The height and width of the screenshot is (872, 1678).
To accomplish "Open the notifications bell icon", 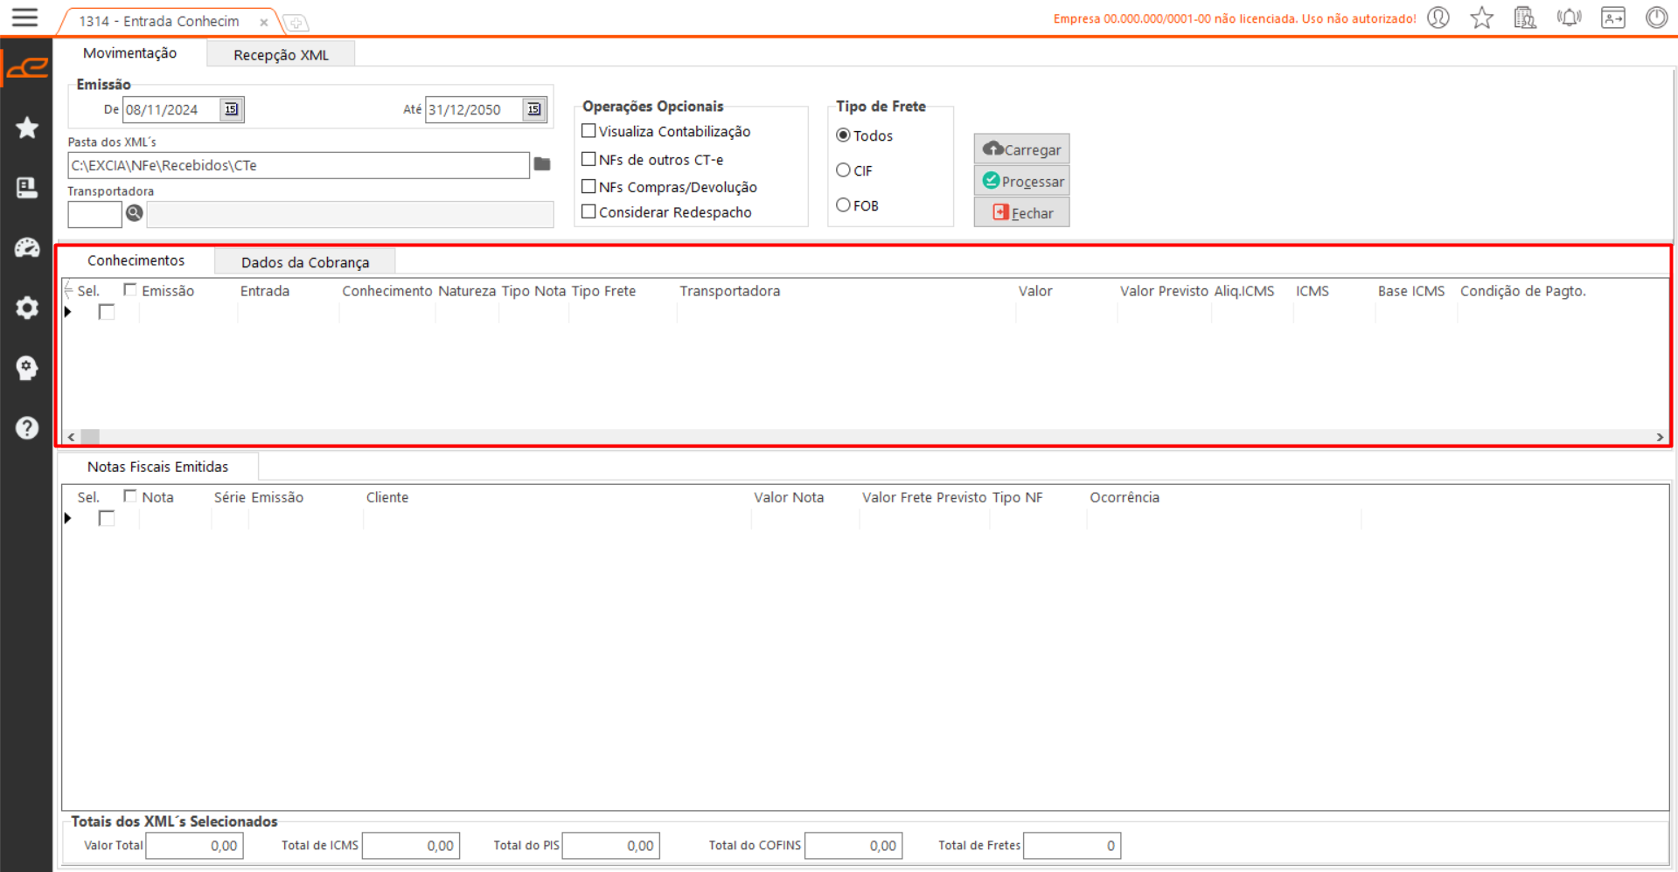I will (1569, 17).
